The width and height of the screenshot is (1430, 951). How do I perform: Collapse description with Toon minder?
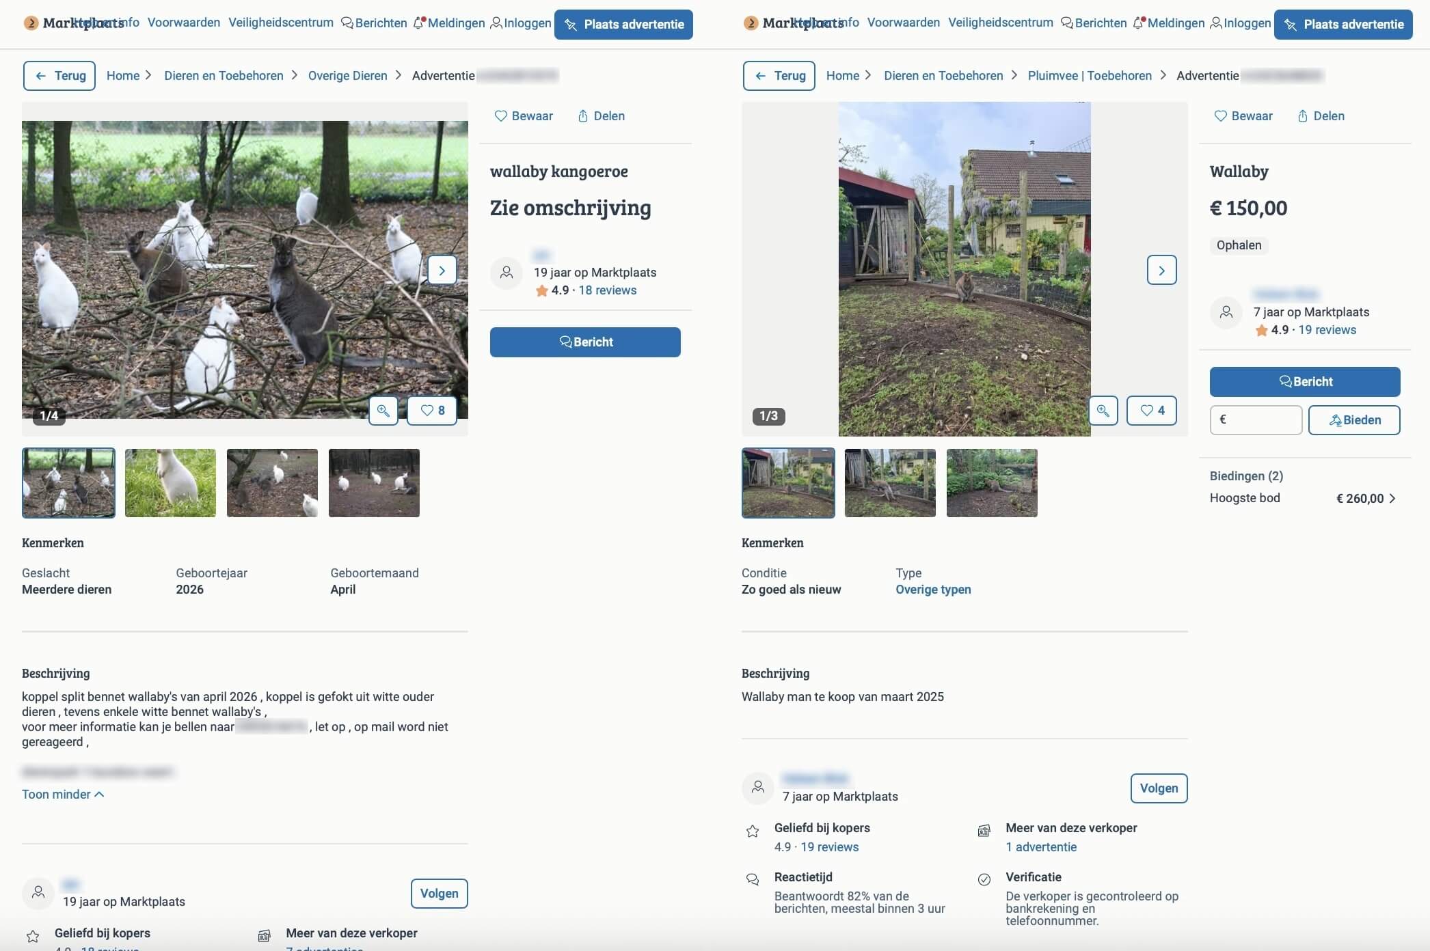coord(63,795)
